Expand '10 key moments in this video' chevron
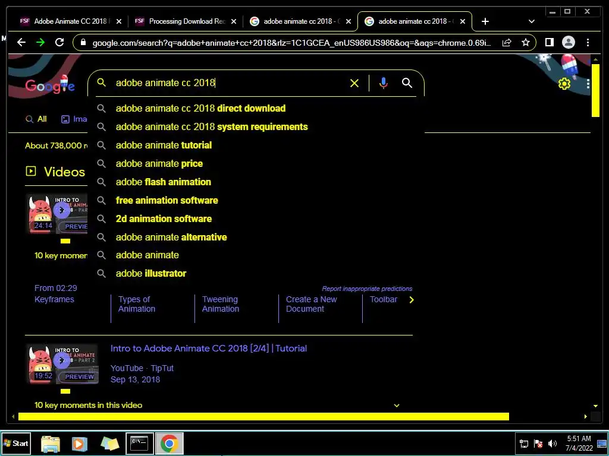609x456 pixels. [x=397, y=405]
